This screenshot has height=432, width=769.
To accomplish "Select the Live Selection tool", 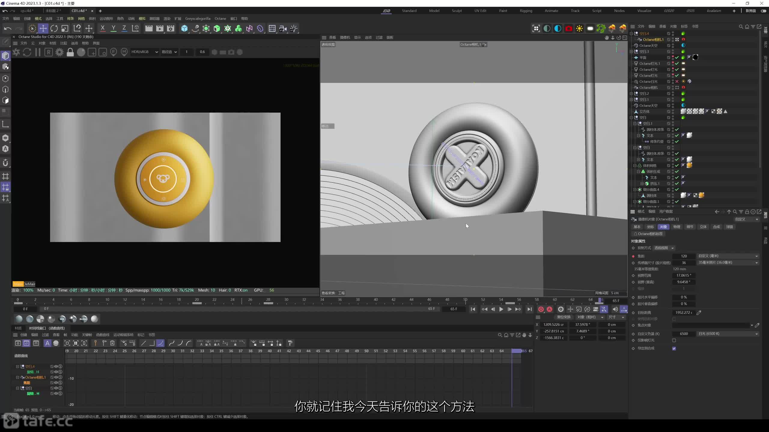I will [x=32, y=28].
